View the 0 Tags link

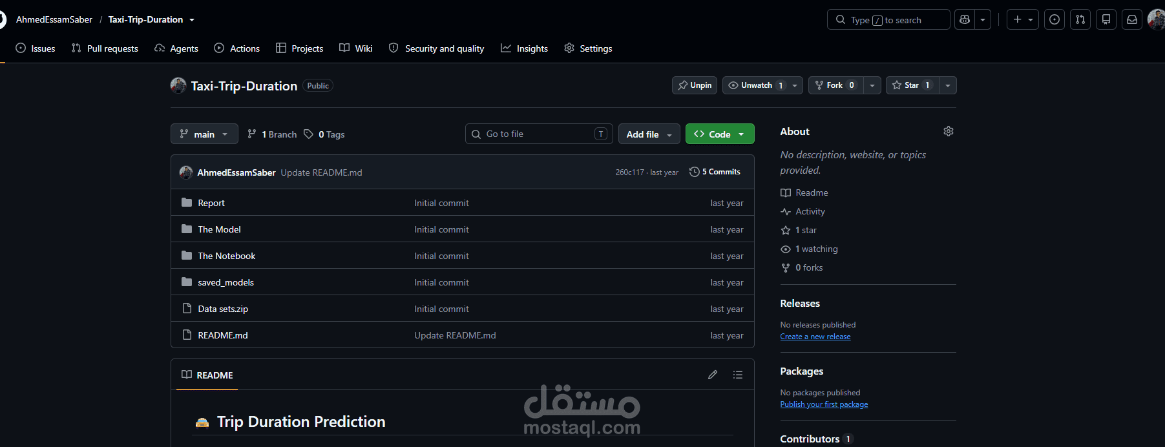[324, 134]
